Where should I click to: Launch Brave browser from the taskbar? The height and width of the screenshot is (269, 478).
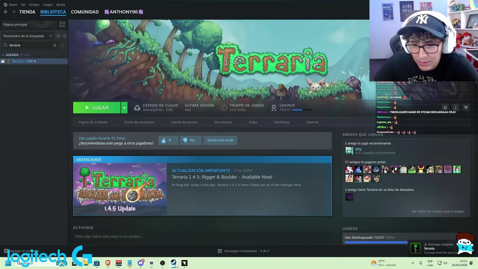[x=108, y=263]
